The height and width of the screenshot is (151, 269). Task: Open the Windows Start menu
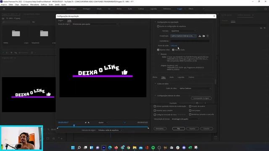tap(73, 148)
